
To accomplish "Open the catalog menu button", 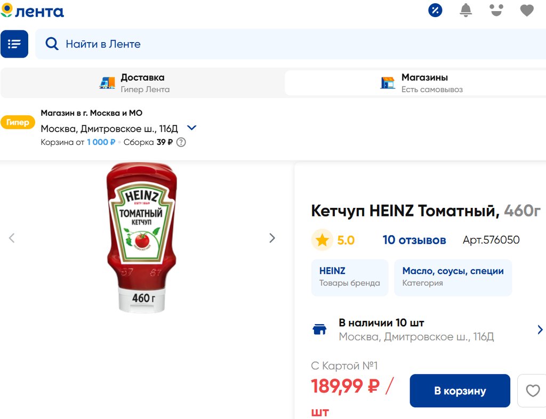I will [14, 44].
